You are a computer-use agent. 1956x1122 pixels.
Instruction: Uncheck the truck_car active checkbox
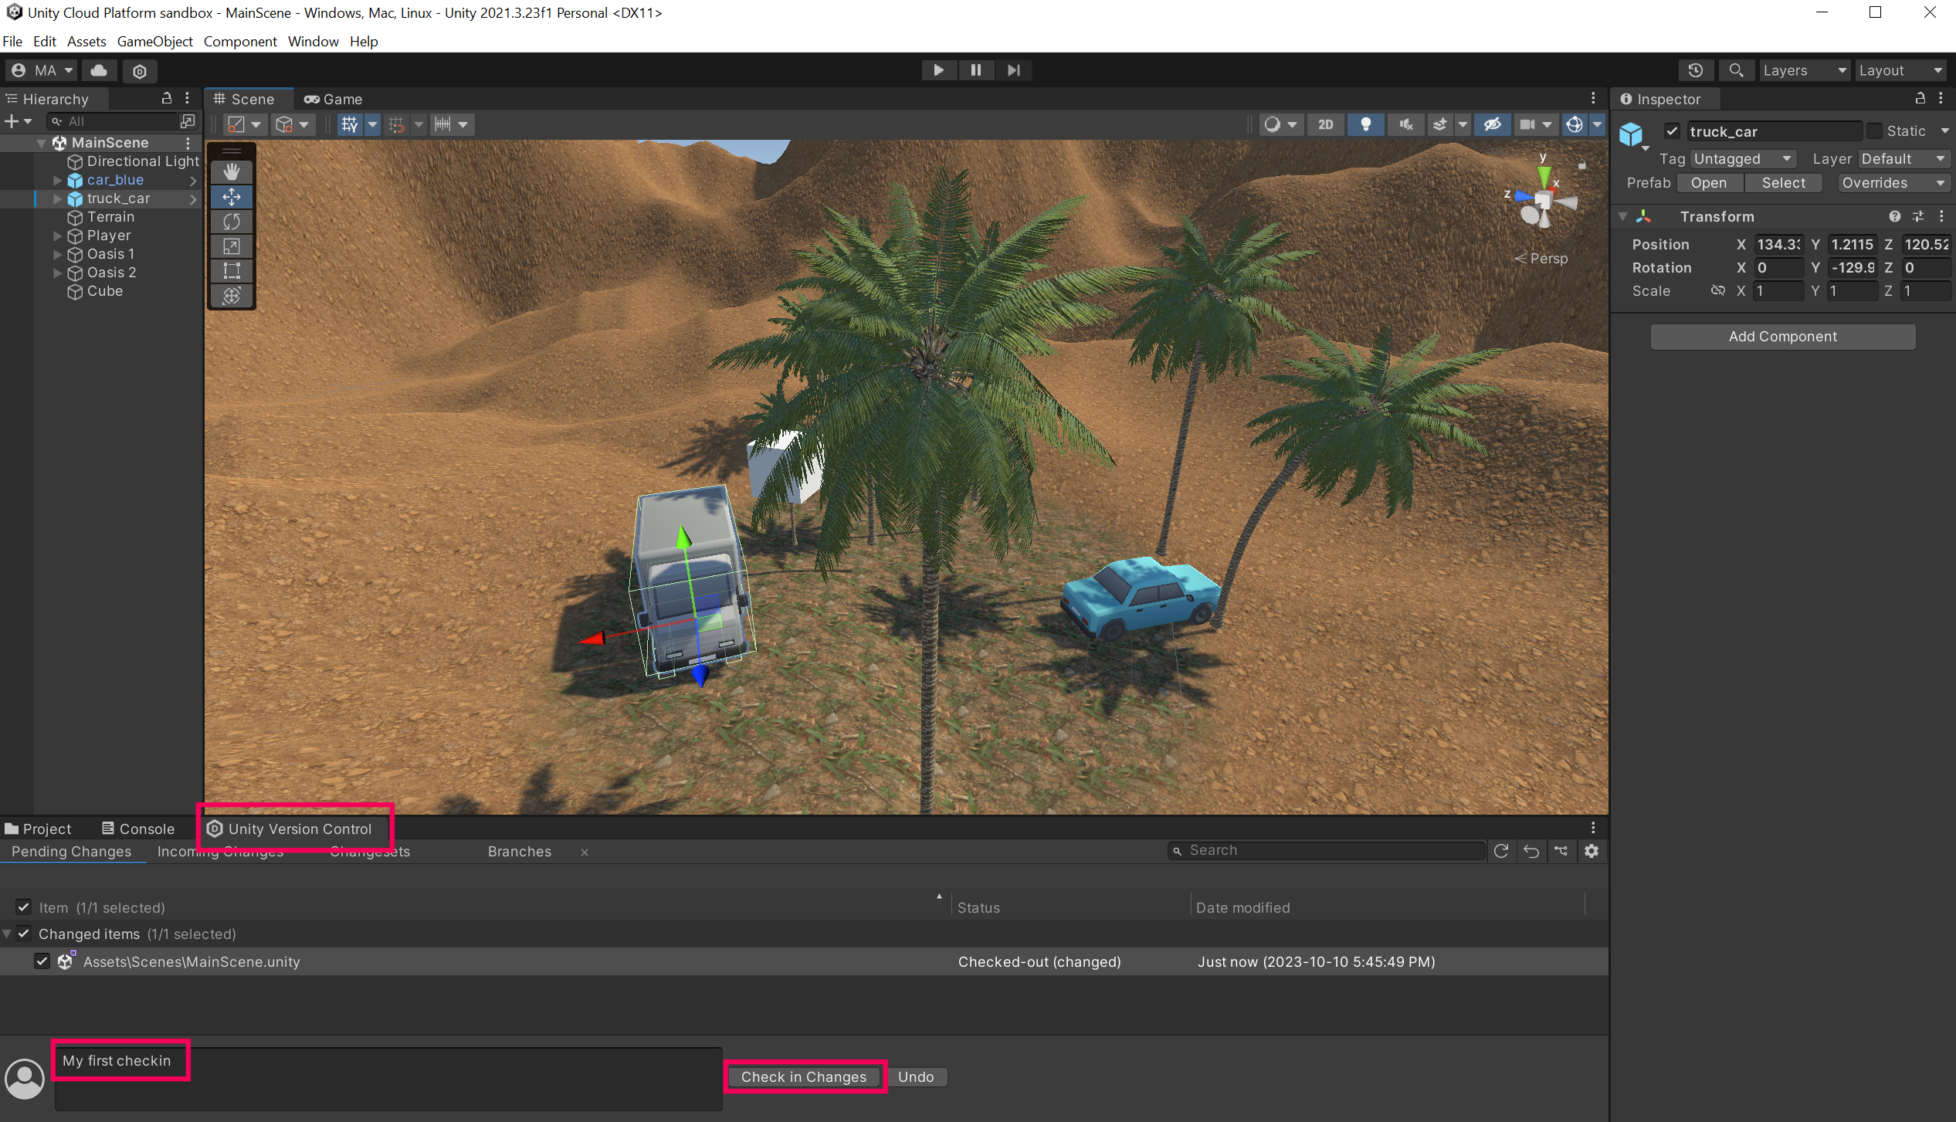click(x=1672, y=131)
